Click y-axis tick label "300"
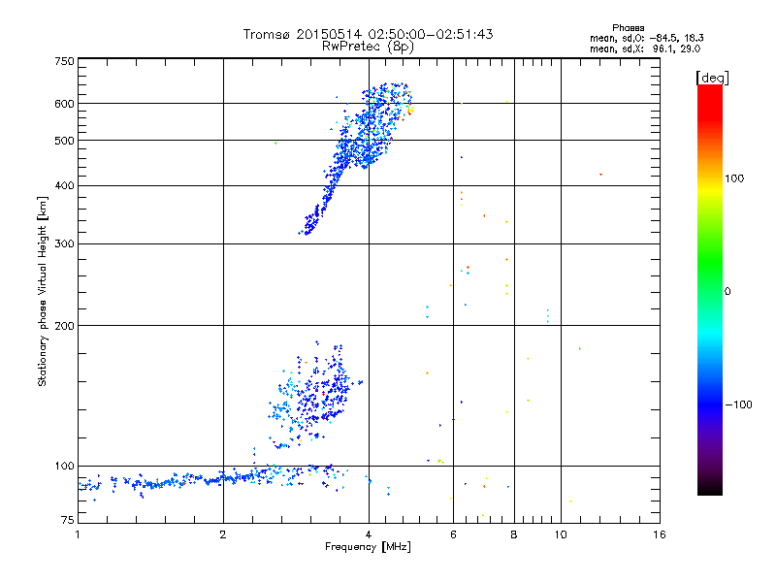The width and height of the screenshot is (776, 582). pyautogui.click(x=64, y=243)
